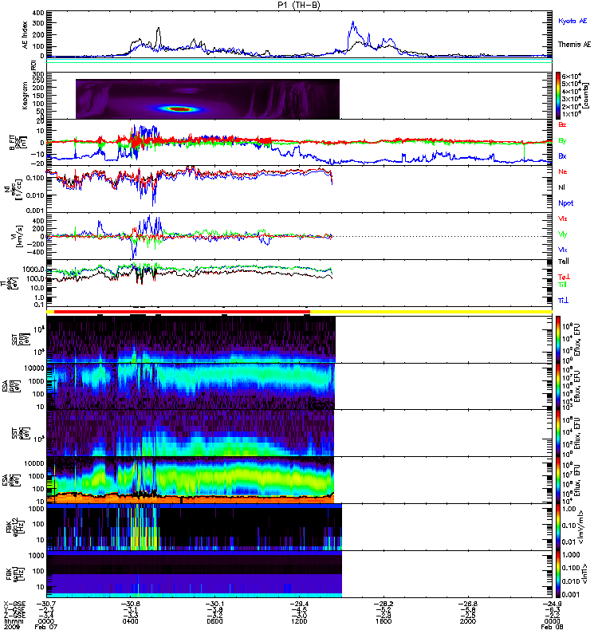Select the Kyoto AE legend label
The width and height of the screenshot is (598, 638).
click(572, 21)
